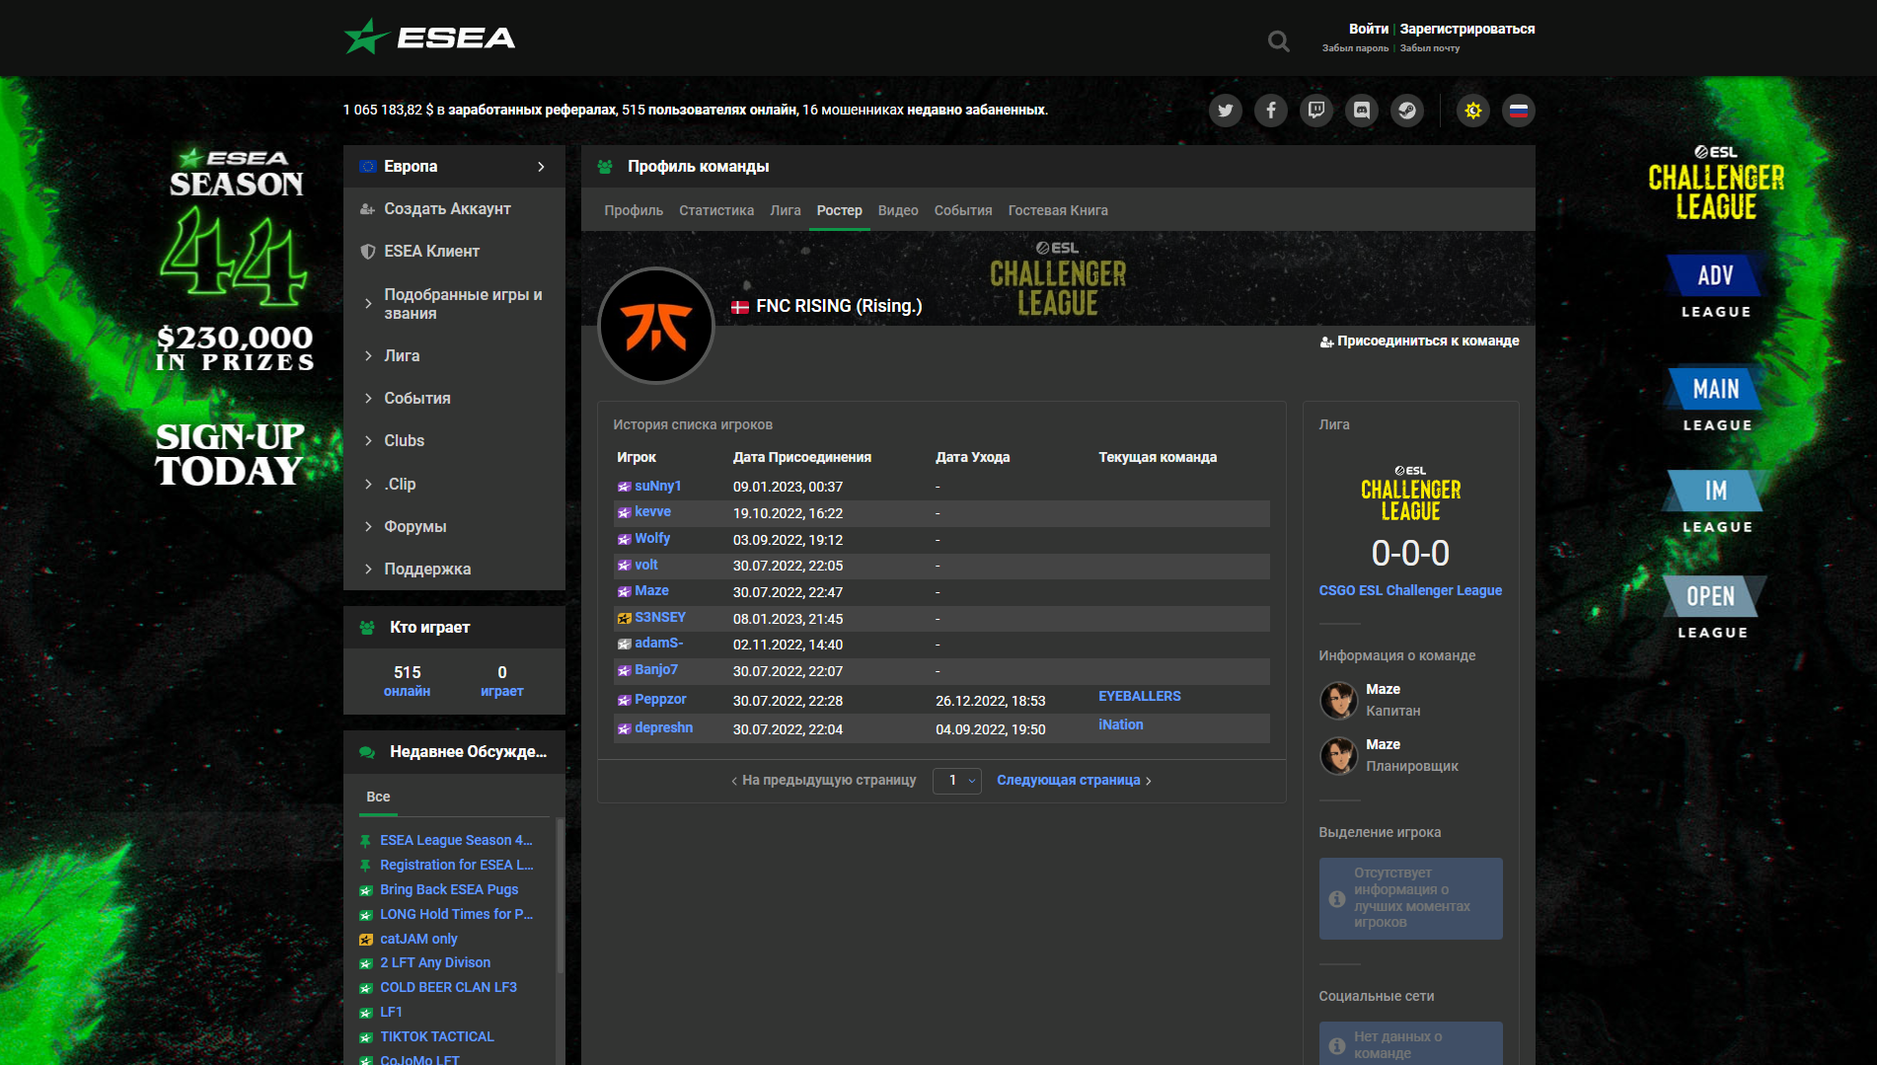Open the 'Bring Back ESEA Pugs' thread
The height and width of the screenshot is (1065, 1877).
tap(449, 890)
